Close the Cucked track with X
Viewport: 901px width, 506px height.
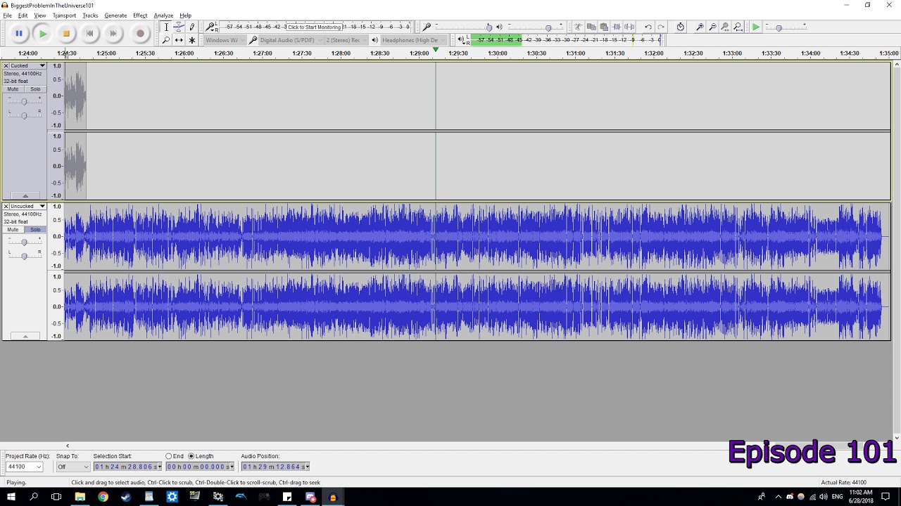(x=6, y=66)
